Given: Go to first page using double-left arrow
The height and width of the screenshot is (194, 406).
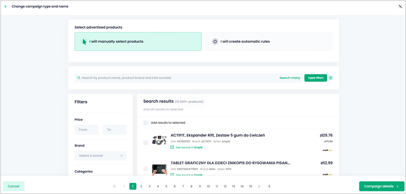Looking at the screenshot, I should tap(115, 186).
